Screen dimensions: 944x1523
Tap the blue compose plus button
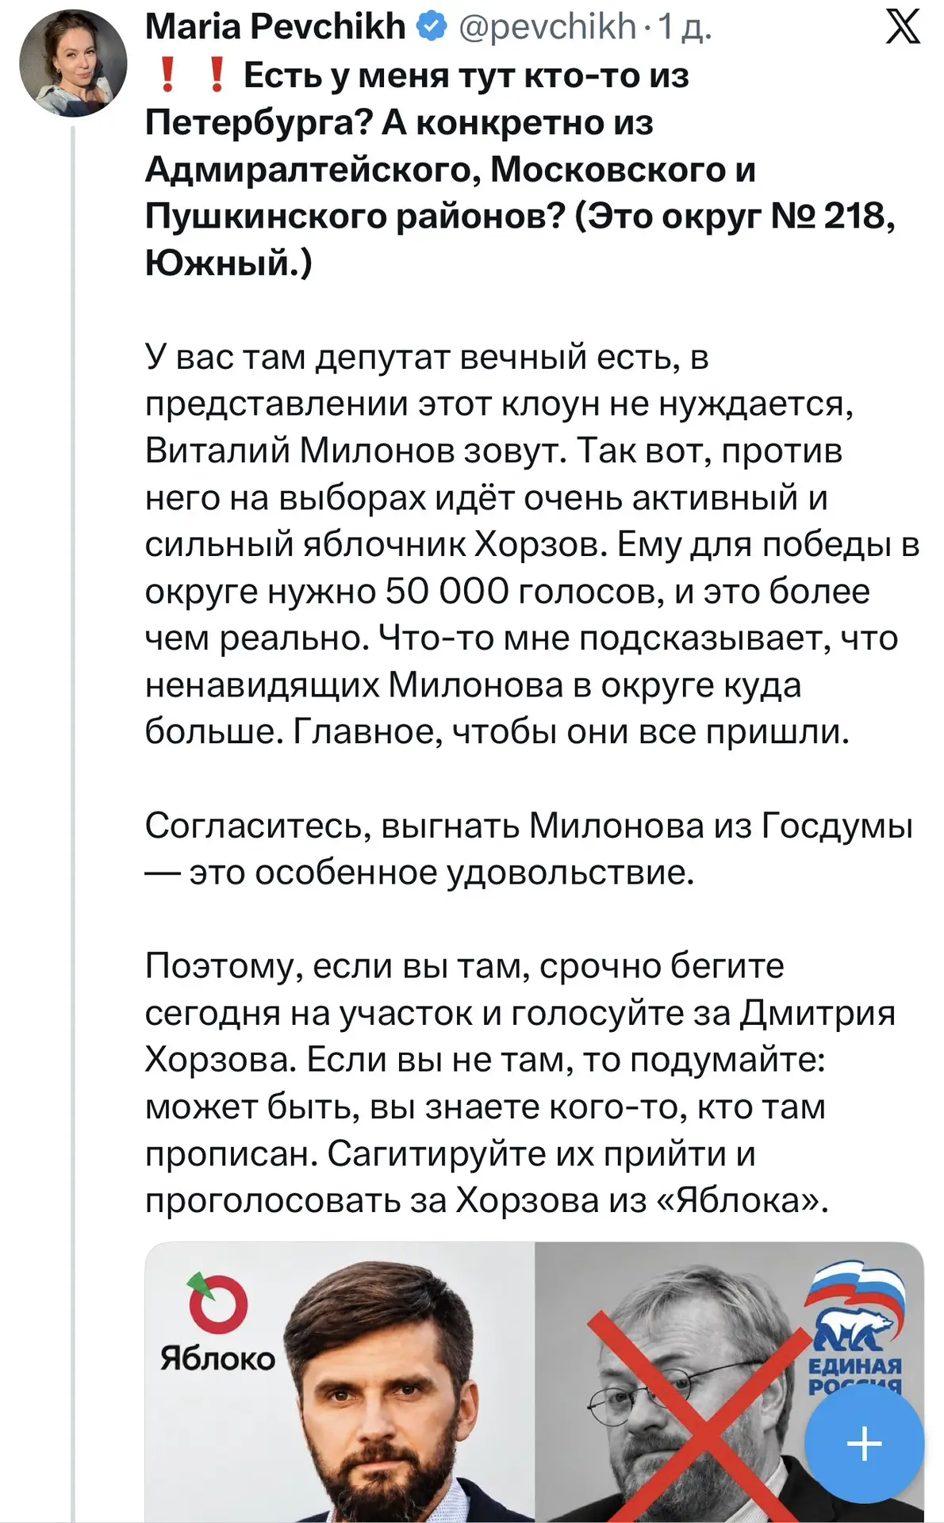[864, 1443]
